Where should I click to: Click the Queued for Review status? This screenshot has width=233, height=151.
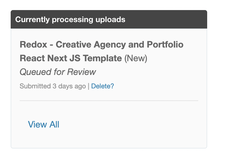[x=58, y=72]
